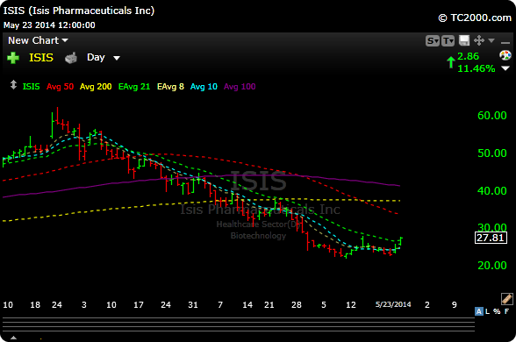Viewport: 516px width, 342px height.
Task: Click the ISIS price legend label
Action: (x=31, y=87)
